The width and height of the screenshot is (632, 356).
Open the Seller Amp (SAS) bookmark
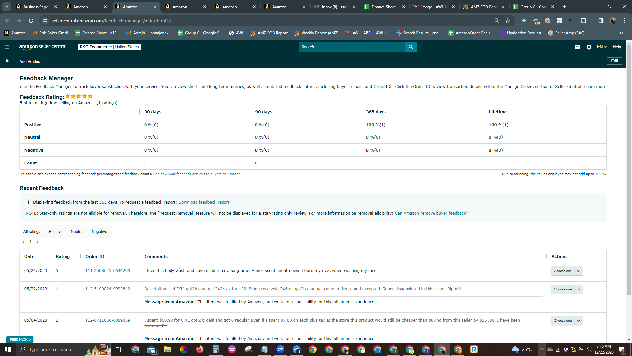pos(566,33)
